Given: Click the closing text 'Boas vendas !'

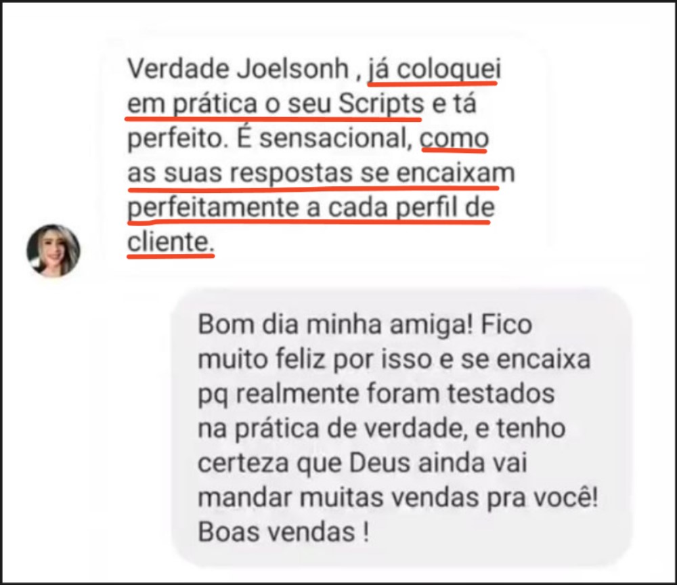Looking at the screenshot, I should point(283,532).
